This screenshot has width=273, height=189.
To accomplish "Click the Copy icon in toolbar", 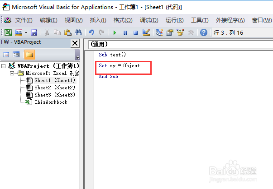I will coord(57,32).
